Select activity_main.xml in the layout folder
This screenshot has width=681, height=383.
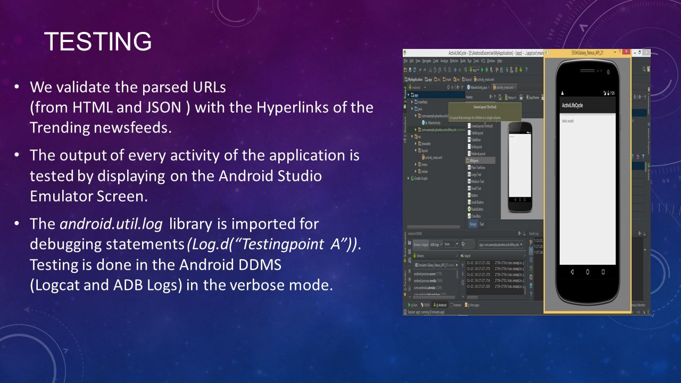click(432, 157)
